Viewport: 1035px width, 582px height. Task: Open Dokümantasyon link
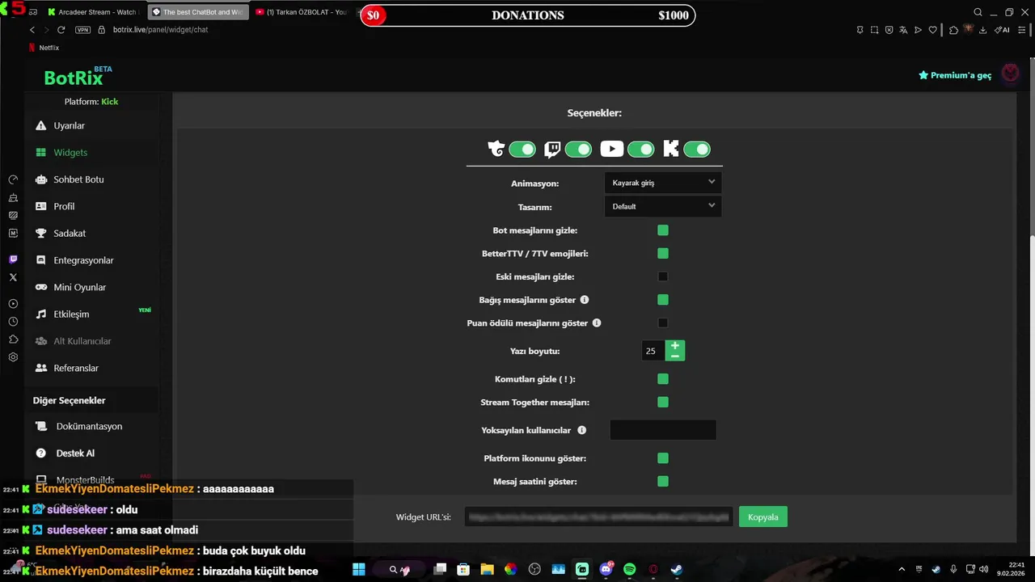89,426
